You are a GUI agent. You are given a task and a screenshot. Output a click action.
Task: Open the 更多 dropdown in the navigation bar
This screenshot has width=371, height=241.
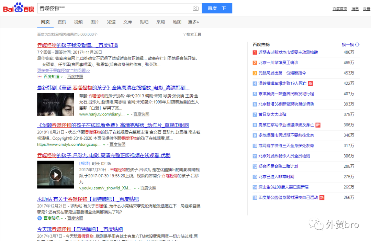pyautogui.click(x=192, y=22)
